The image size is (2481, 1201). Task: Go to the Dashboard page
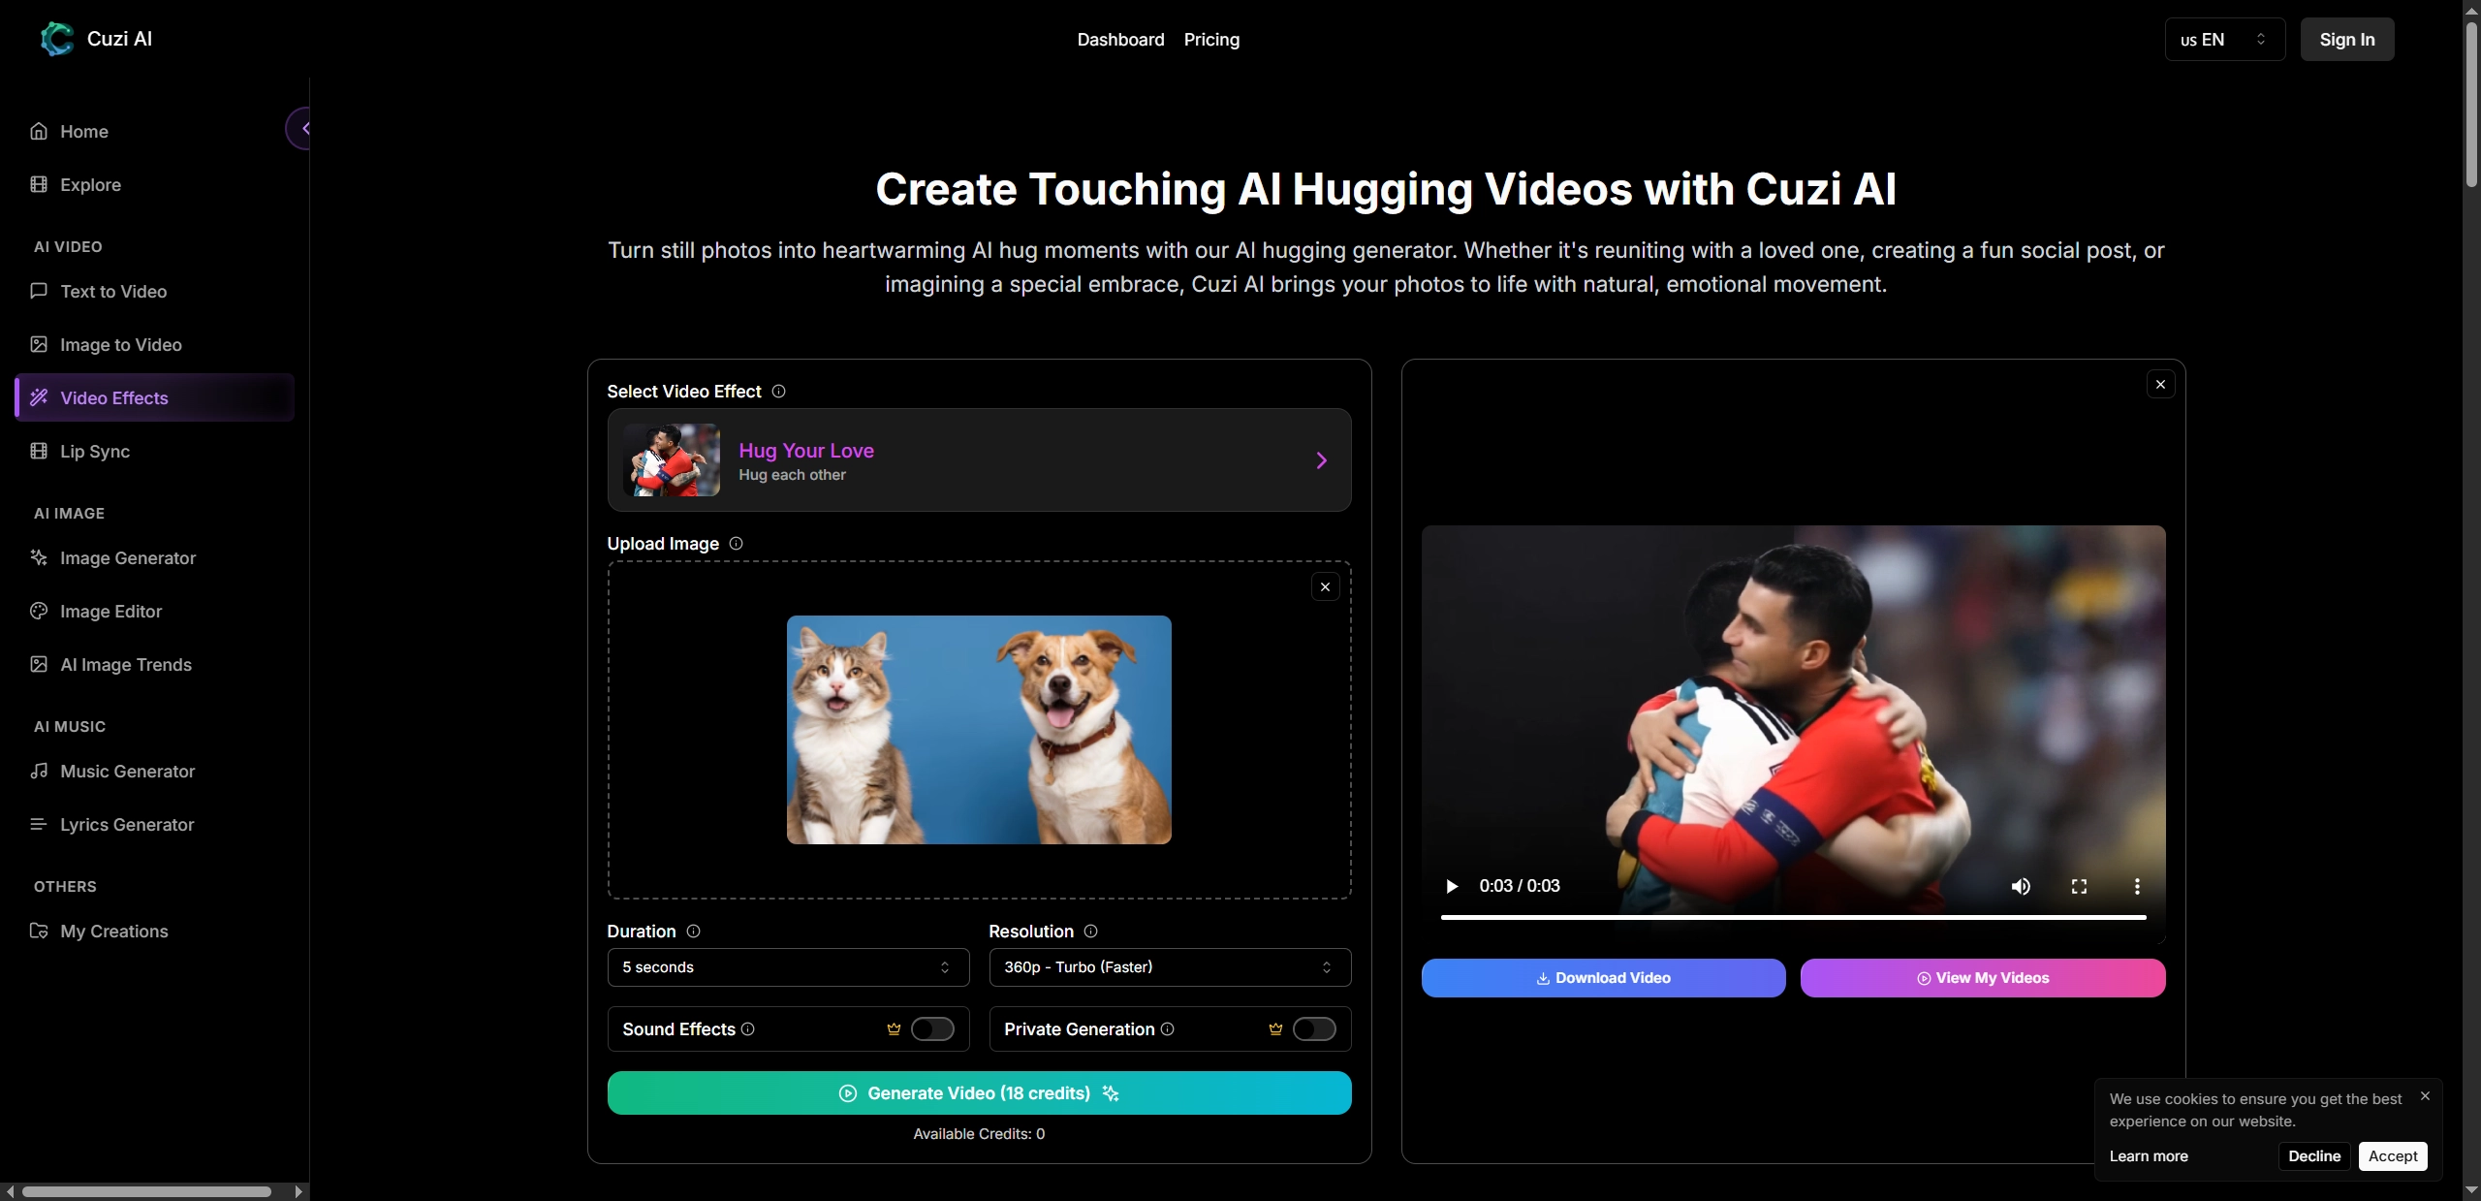[x=1120, y=40]
